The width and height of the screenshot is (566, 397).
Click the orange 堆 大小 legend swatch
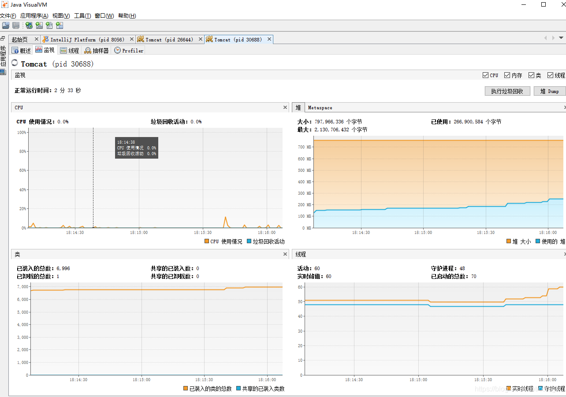click(509, 241)
